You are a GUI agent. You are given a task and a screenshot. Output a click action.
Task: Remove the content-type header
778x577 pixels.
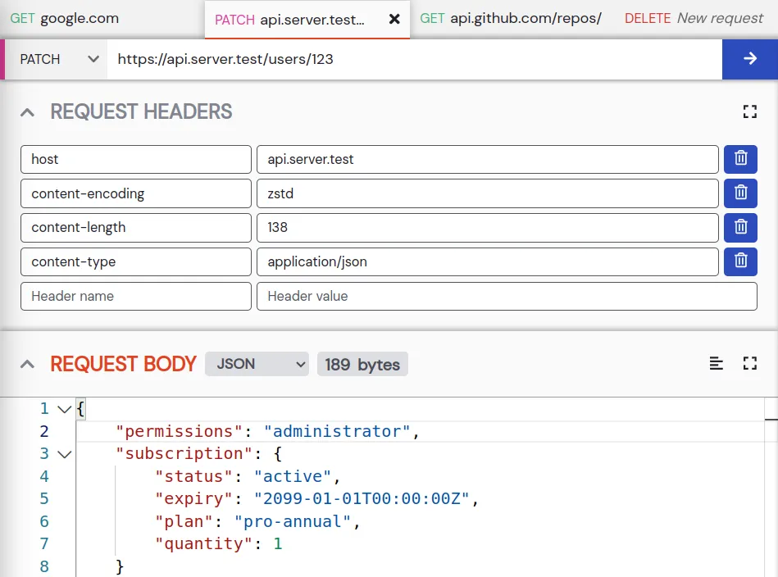coord(740,261)
